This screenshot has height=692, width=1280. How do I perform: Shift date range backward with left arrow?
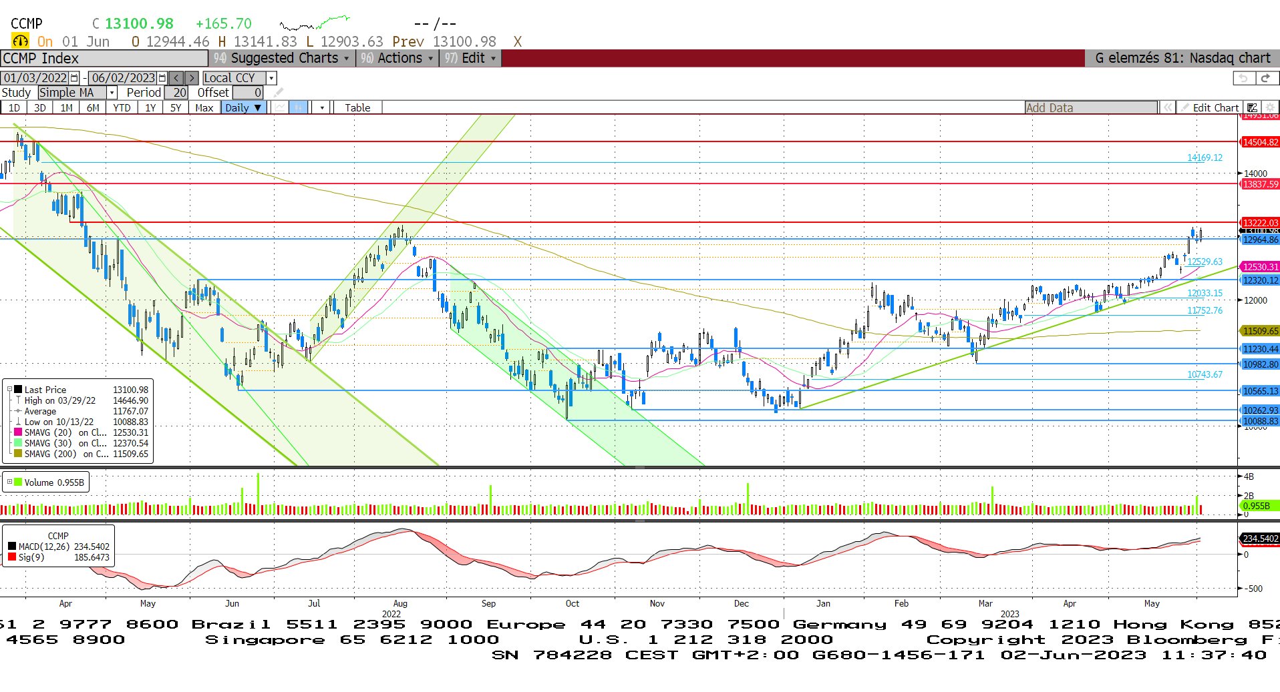pyautogui.click(x=176, y=78)
